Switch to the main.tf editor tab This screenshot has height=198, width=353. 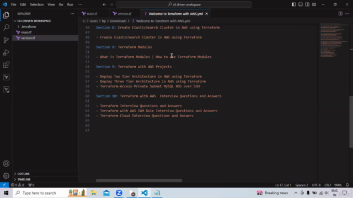click(92, 14)
